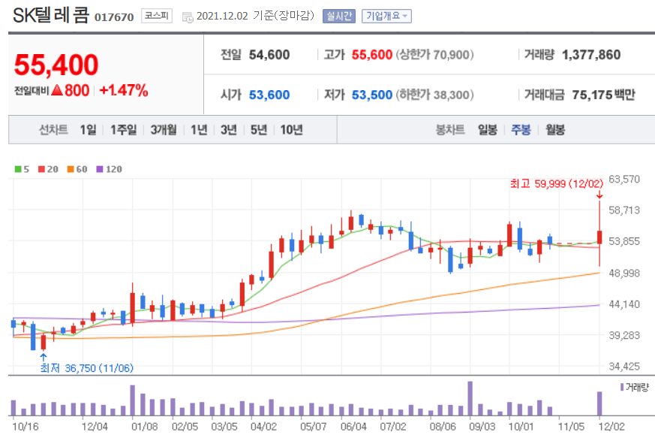Click the previous close value 54,600
The height and width of the screenshot is (441, 655).
pos(269,55)
